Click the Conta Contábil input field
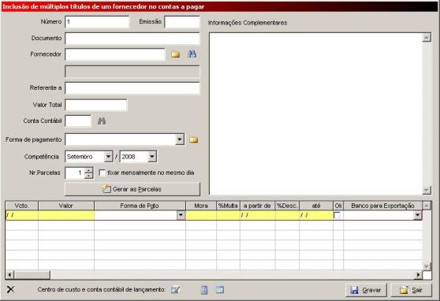The height and width of the screenshot is (301, 440). coord(78,121)
